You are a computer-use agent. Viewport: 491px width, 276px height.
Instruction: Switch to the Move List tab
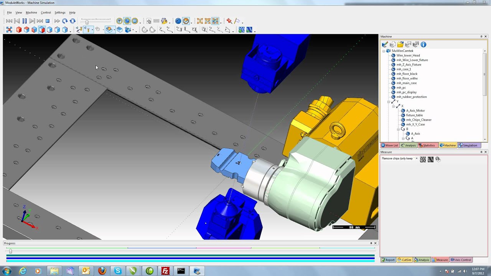[x=390, y=145]
